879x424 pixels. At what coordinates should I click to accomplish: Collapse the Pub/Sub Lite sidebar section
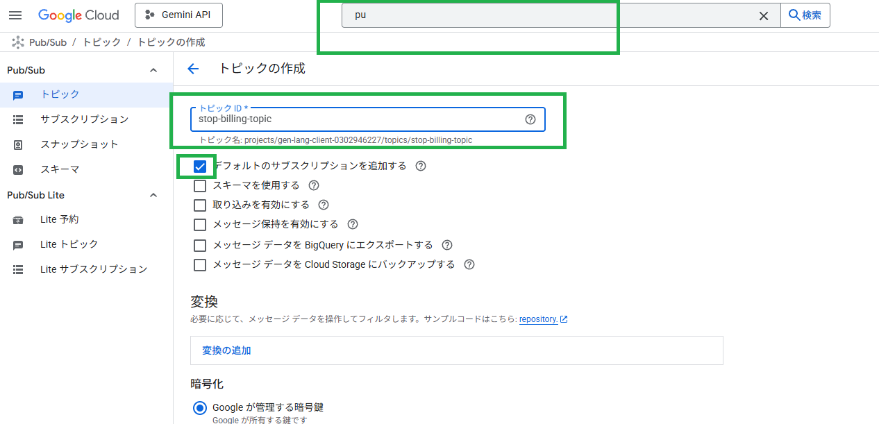click(x=153, y=195)
